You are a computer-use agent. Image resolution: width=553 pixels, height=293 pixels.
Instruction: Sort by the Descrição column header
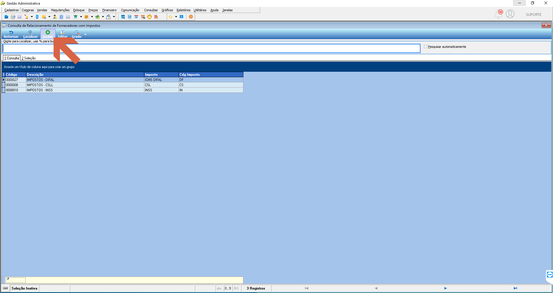[85, 75]
